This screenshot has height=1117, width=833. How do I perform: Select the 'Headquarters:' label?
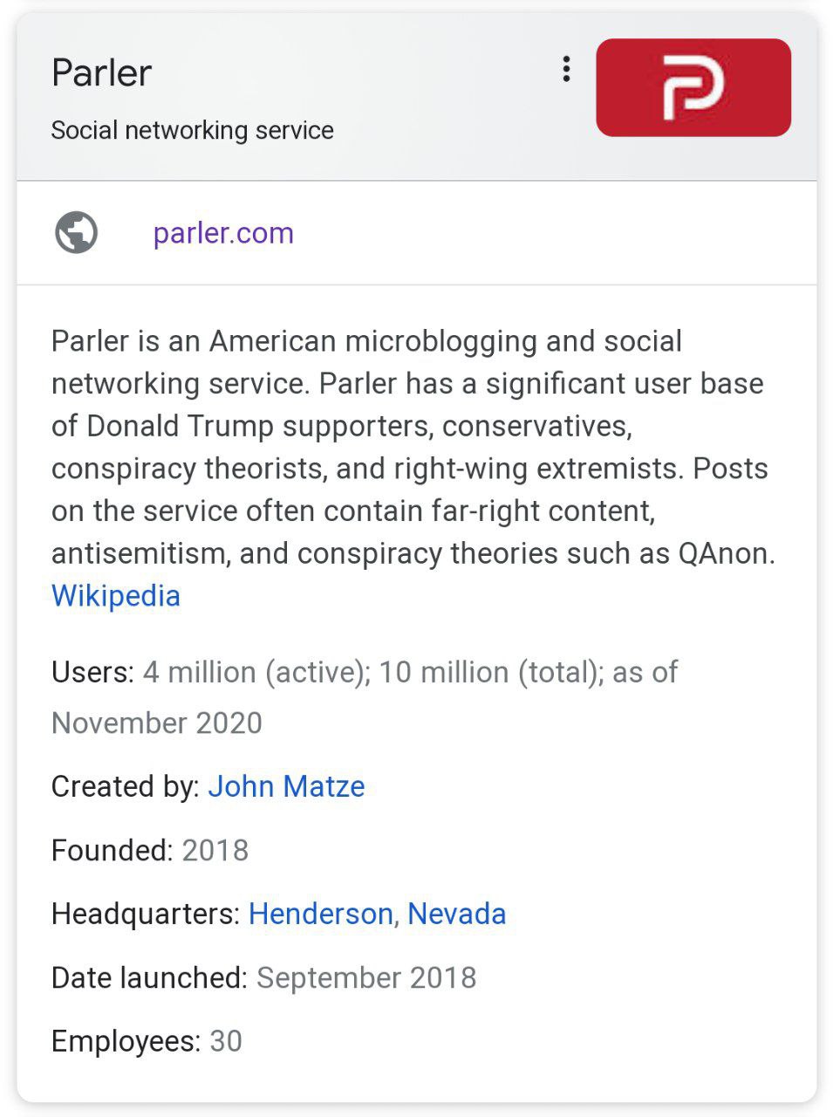point(146,914)
